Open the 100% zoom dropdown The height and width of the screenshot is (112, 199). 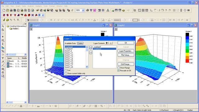(83, 10)
